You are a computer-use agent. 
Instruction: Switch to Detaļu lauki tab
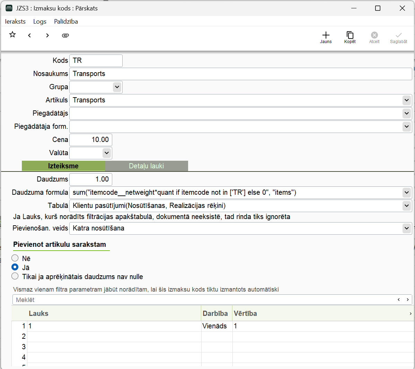(146, 166)
